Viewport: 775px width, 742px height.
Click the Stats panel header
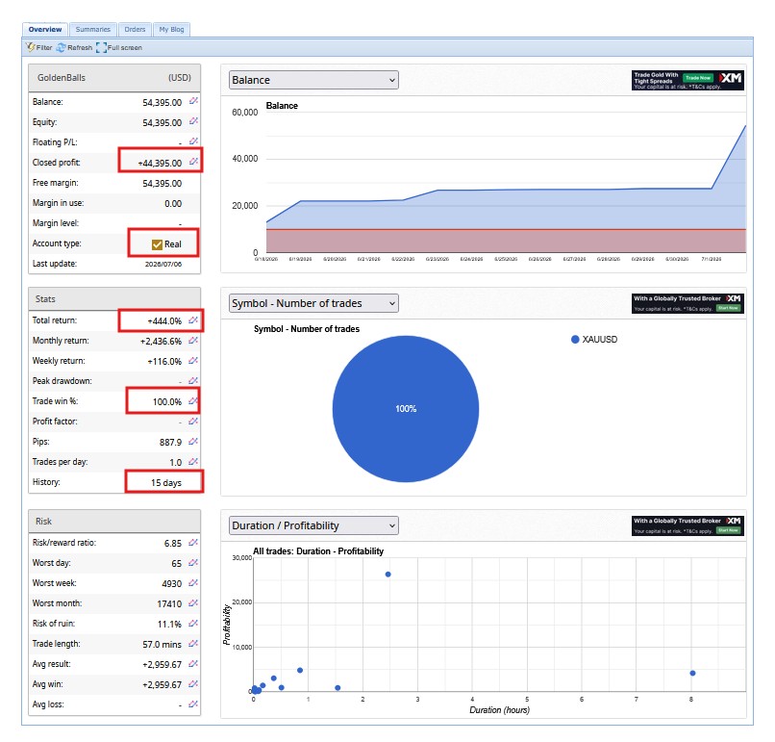[114, 298]
